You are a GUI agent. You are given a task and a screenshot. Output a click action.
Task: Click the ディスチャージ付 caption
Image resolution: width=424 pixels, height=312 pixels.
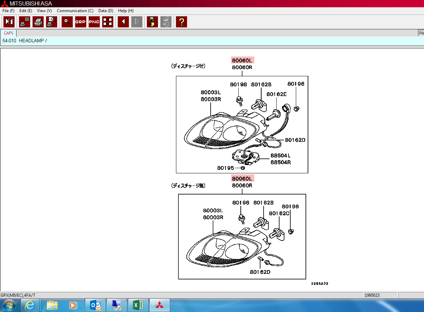188,66
